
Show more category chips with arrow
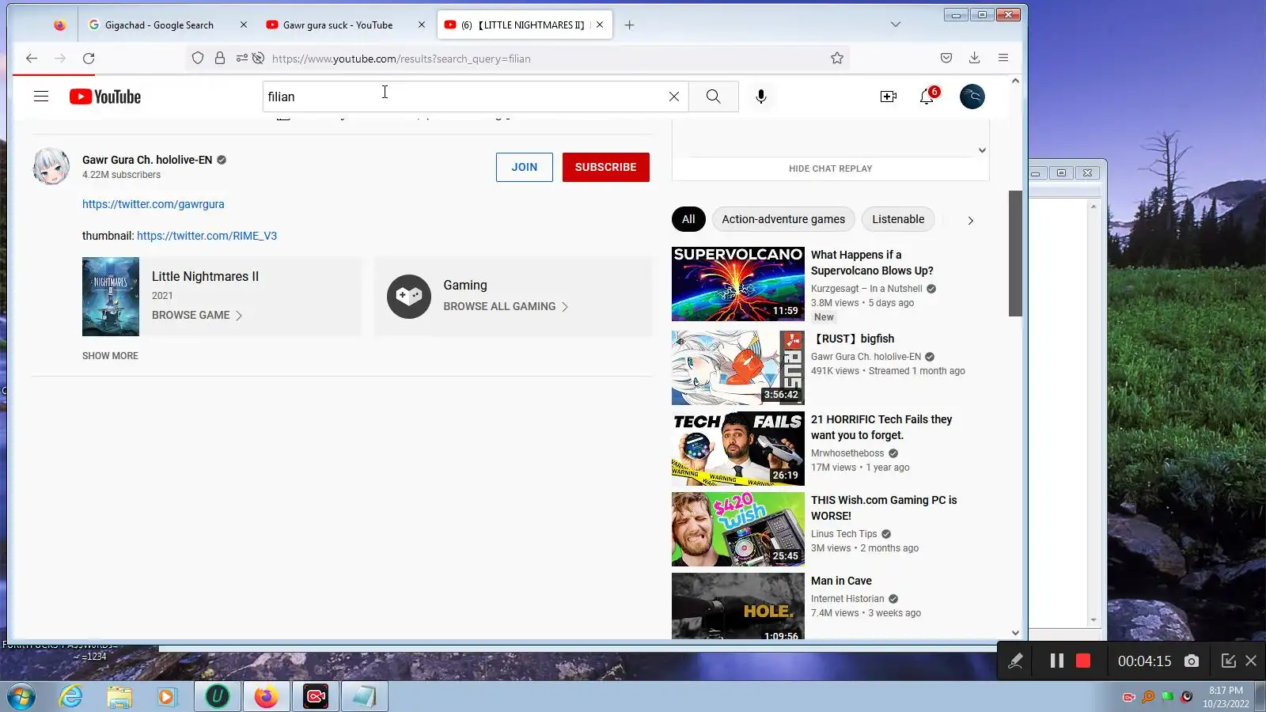[971, 220]
